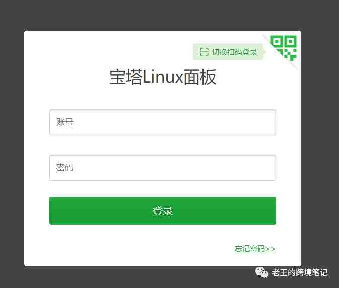Switch to QR code login via corner icon
339x288 pixels.
(x=284, y=48)
